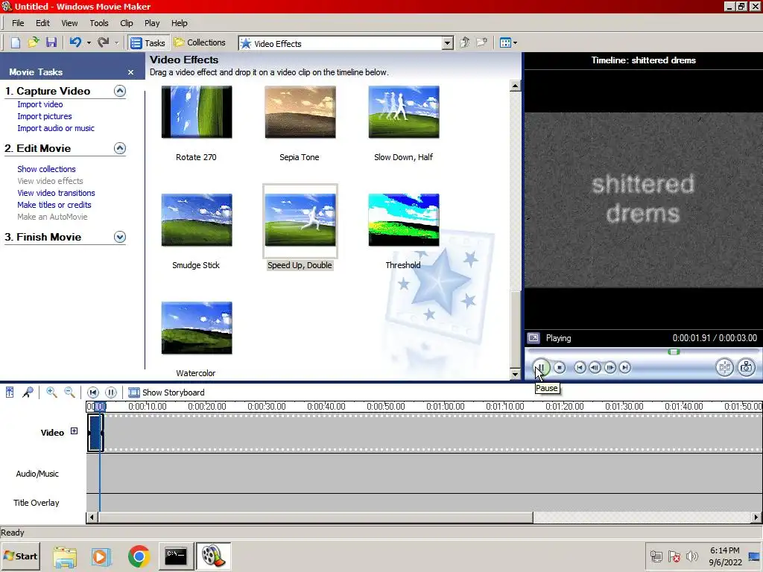Click the Narrate Timeline microphone icon
This screenshot has height=572, width=763.
[28, 392]
